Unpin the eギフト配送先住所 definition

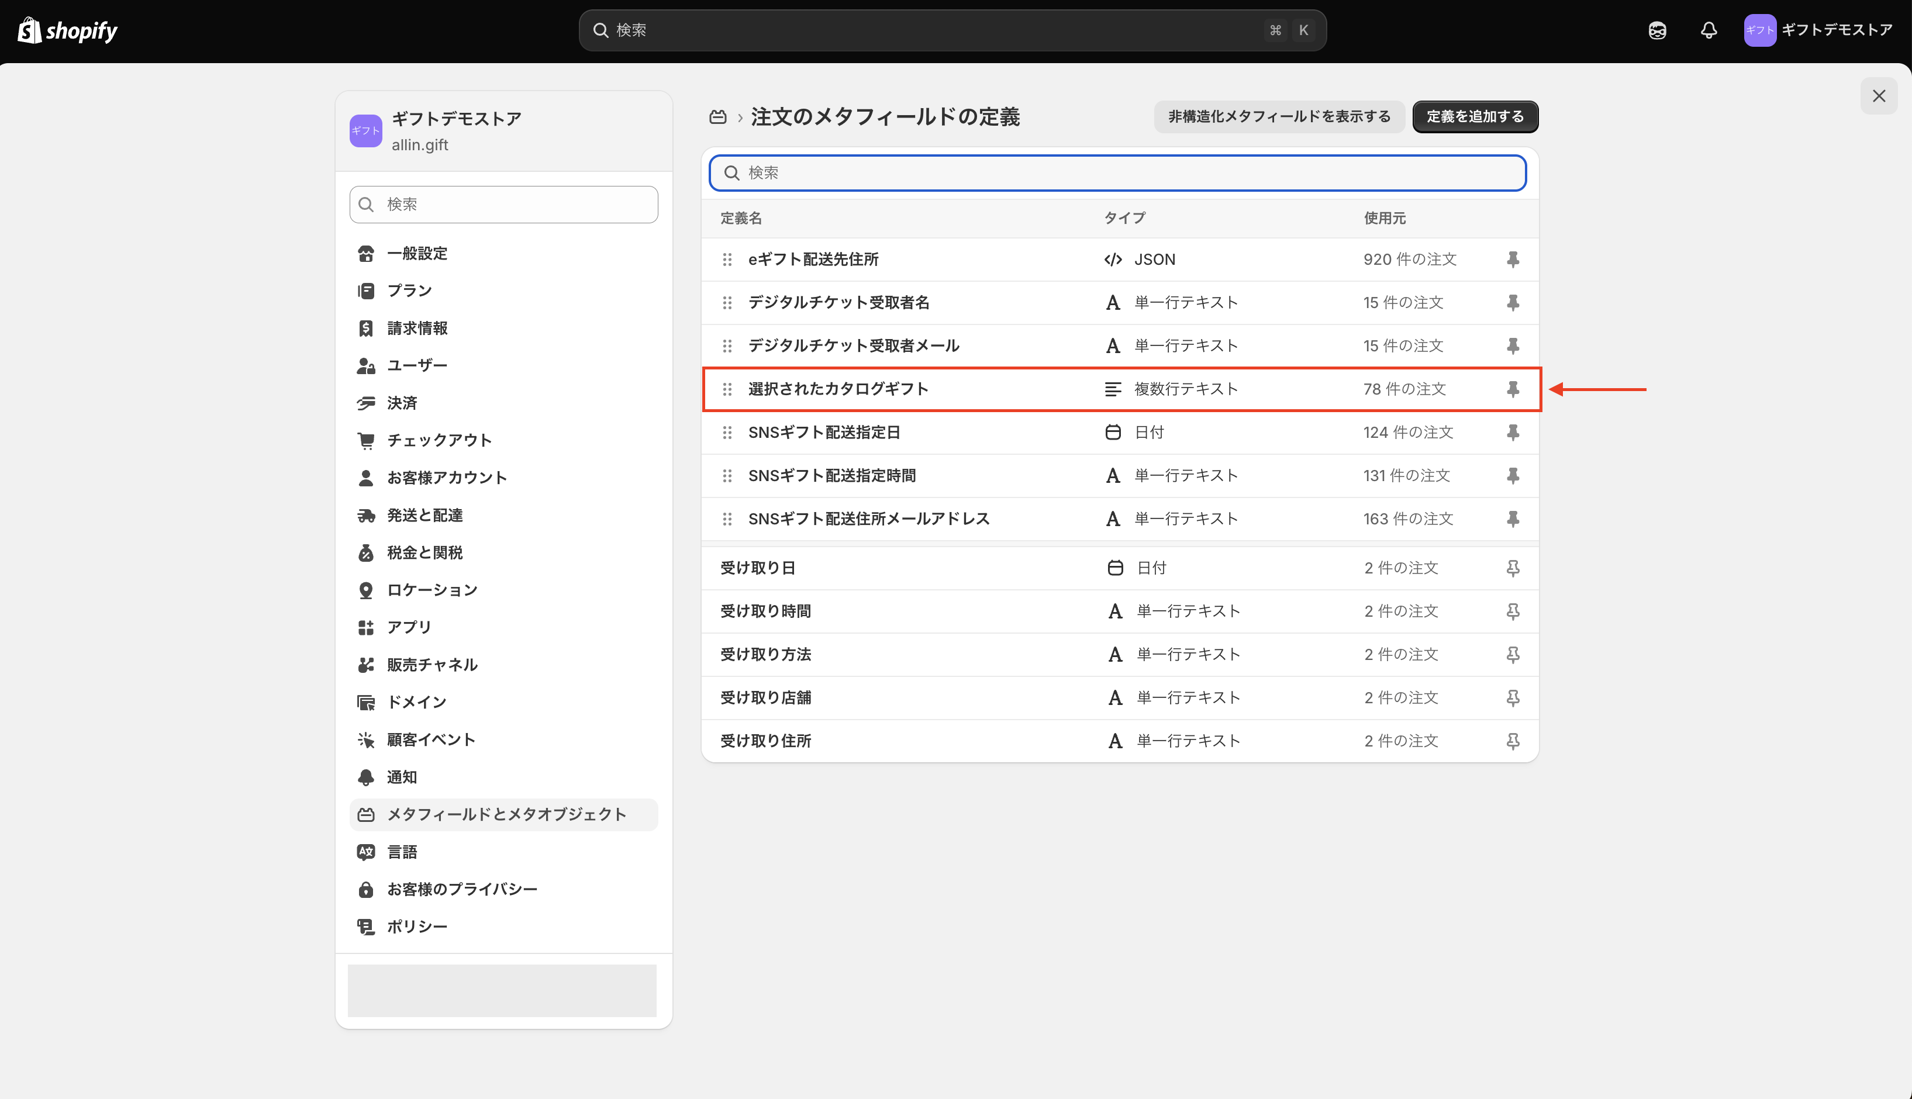click(1513, 260)
